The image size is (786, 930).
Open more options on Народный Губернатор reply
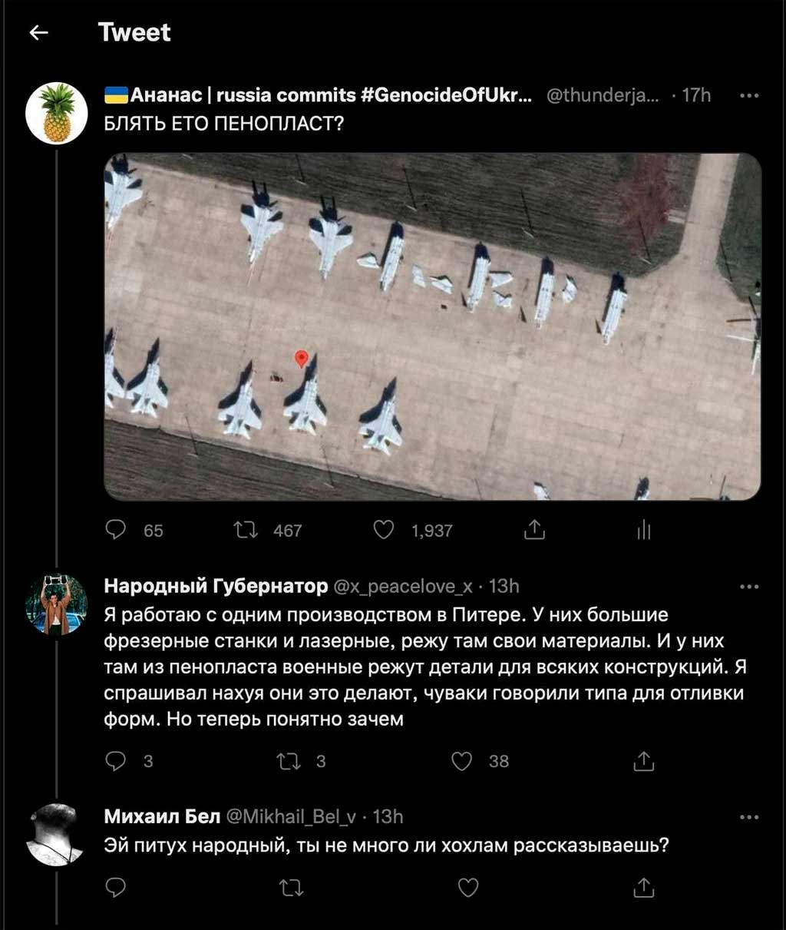click(748, 587)
